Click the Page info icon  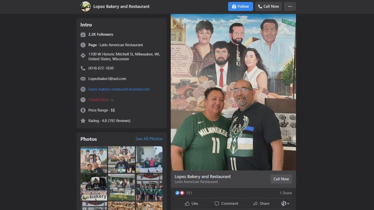[x=83, y=45]
